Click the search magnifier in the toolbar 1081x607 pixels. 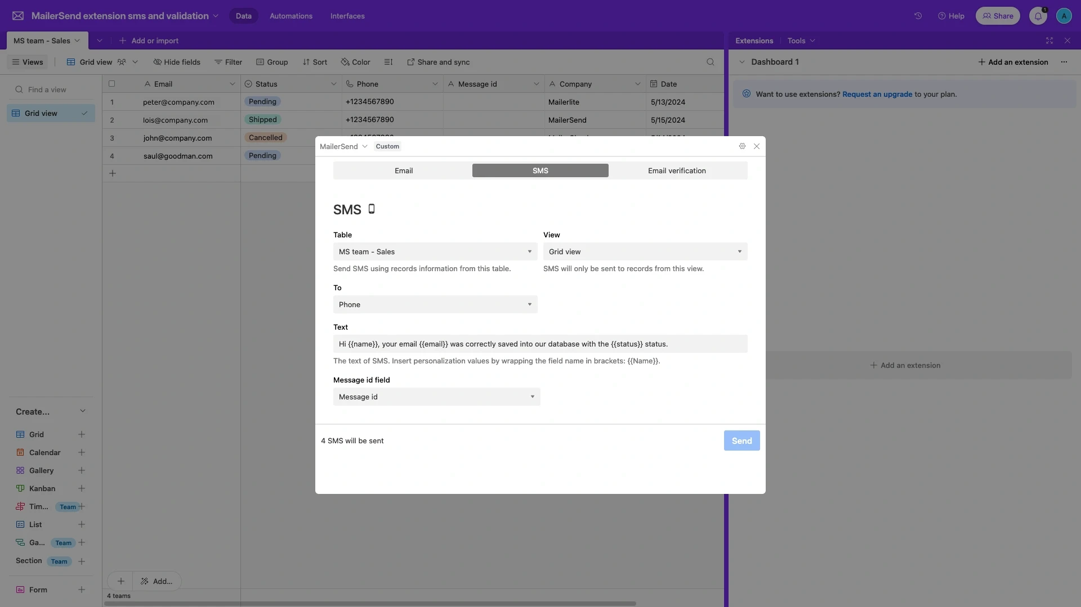click(710, 62)
